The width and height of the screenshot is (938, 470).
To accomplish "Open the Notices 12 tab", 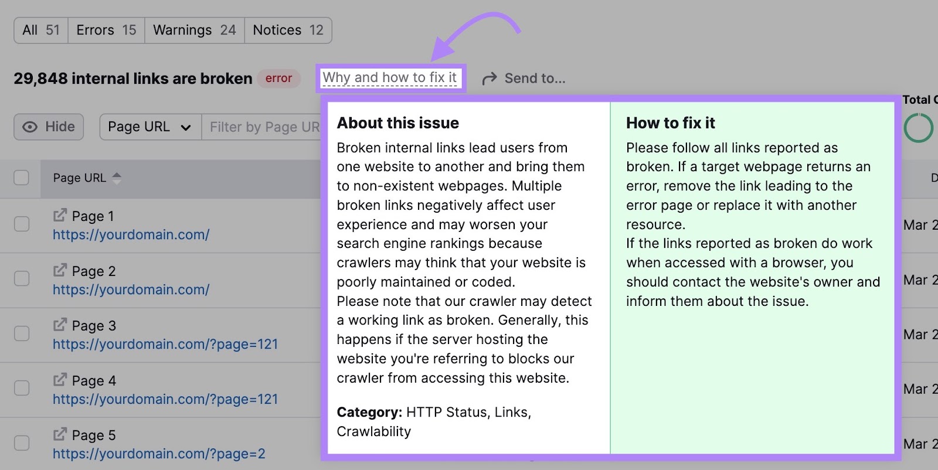I will point(288,30).
